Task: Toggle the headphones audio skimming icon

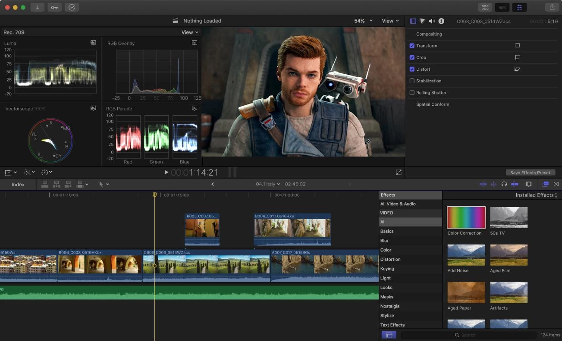Action: (504, 184)
